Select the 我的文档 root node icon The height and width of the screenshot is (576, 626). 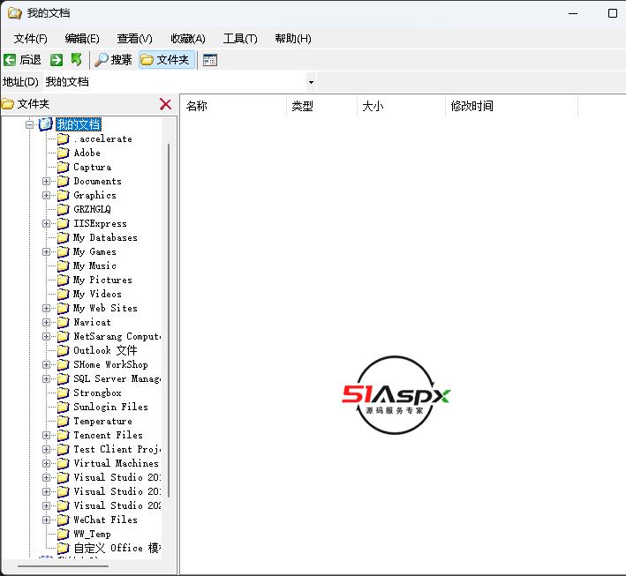point(46,124)
